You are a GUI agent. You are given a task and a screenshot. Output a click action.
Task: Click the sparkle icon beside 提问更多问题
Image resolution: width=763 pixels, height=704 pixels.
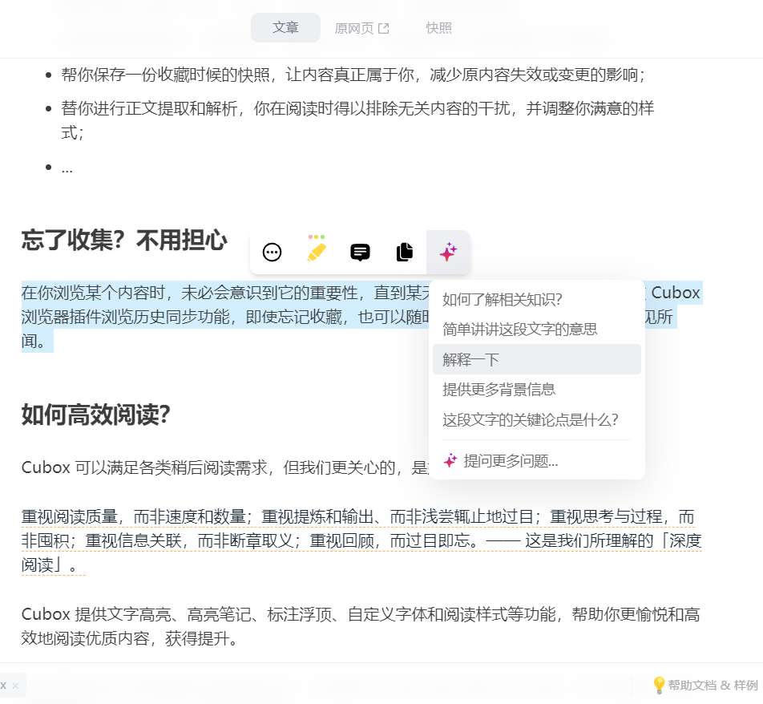(x=450, y=460)
